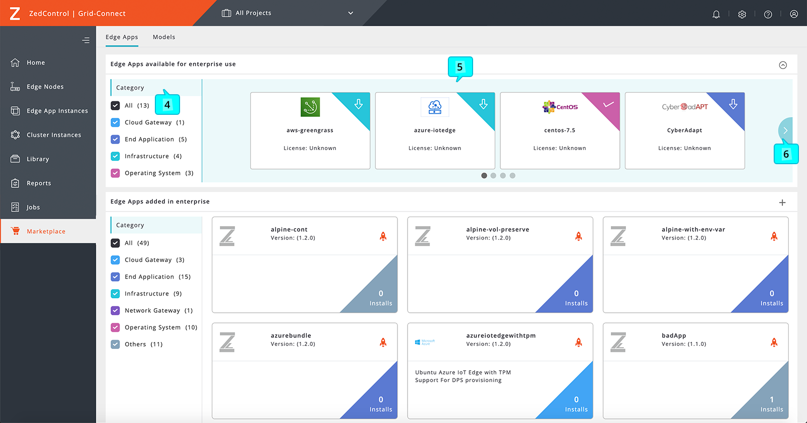Image resolution: width=807 pixels, height=423 pixels.
Task: Switch to the Models tab
Action: (164, 37)
